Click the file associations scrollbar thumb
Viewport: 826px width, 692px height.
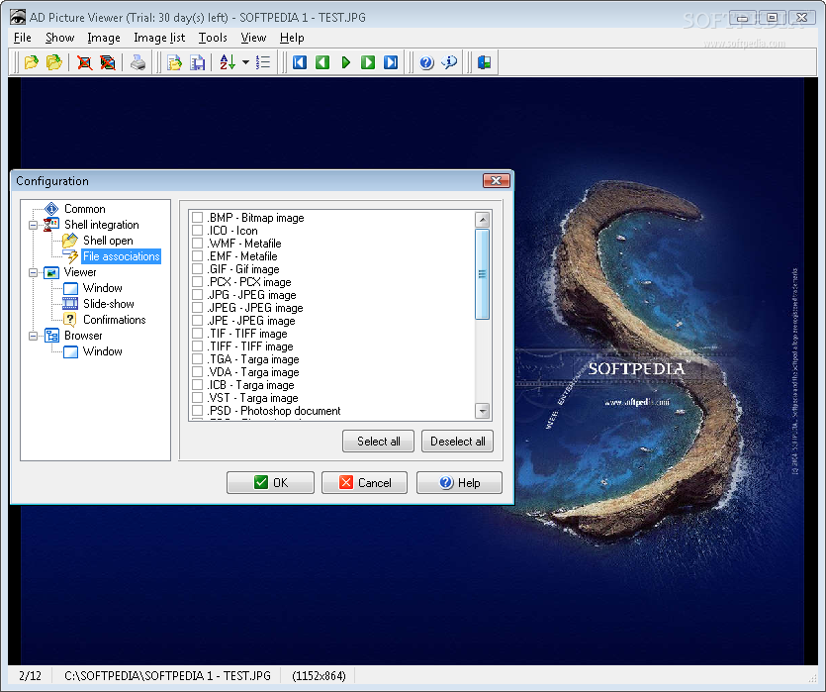[x=482, y=274]
